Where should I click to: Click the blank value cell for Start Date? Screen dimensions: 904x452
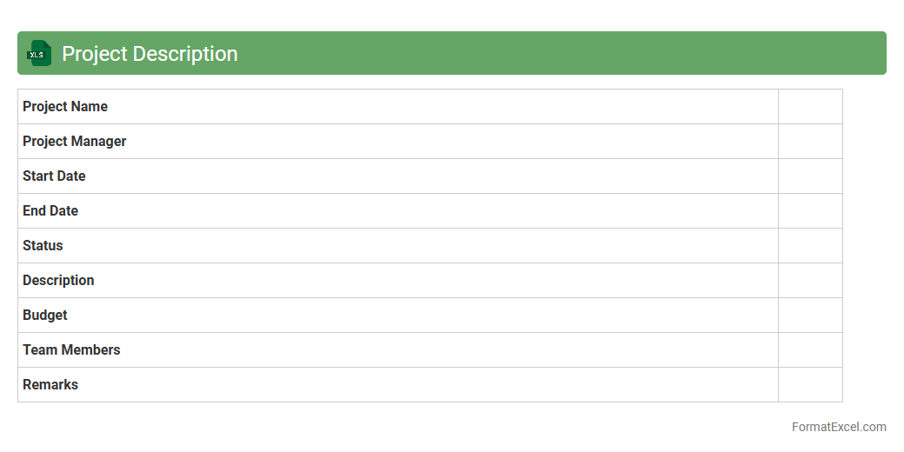point(810,176)
